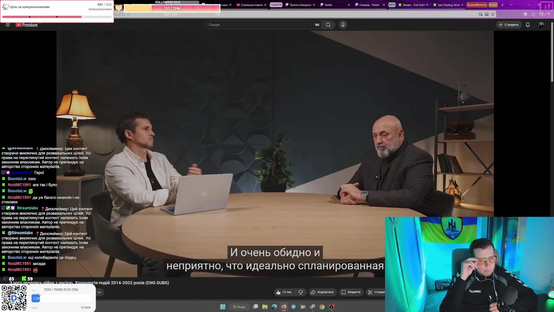Switch to the 'Stream - Kick Dashboard' tab
The image size is (554, 312).
413,5
